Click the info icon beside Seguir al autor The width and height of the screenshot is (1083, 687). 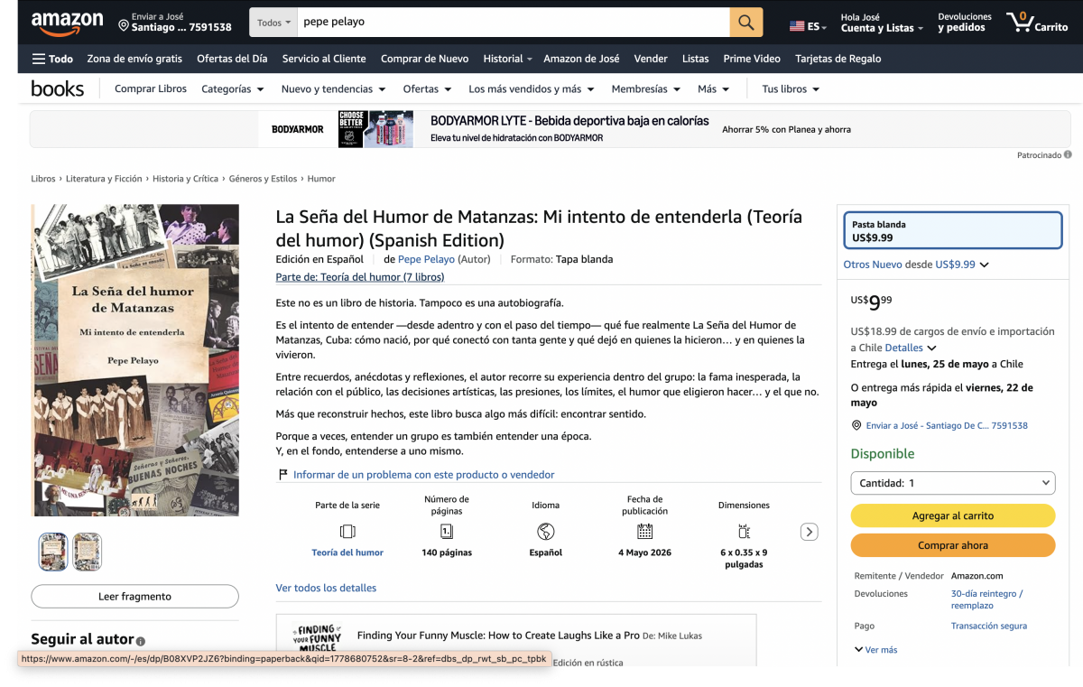pos(141,641)
